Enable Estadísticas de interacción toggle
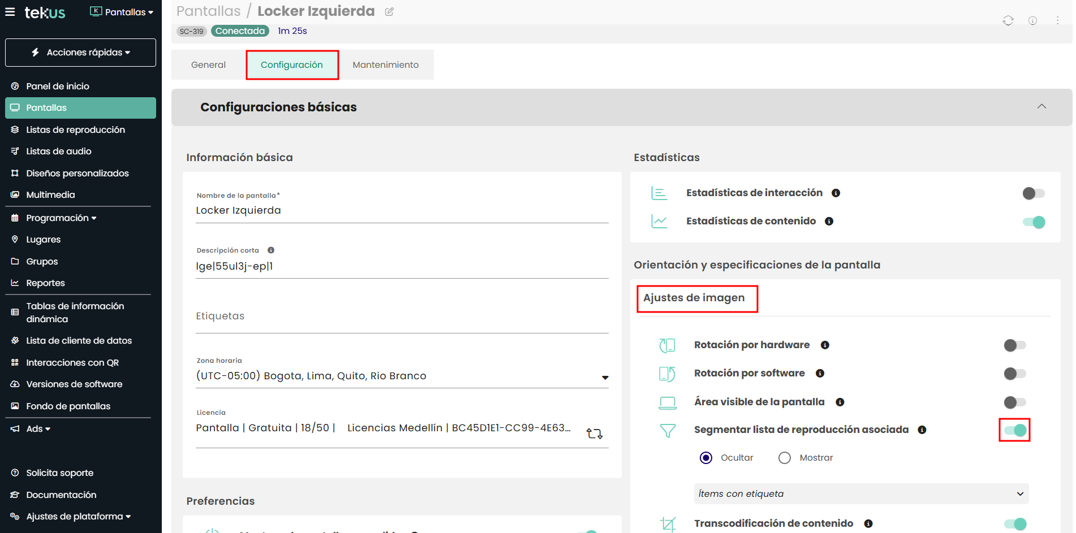The height and width of the screenshot is (533, 1076). 1033,193
